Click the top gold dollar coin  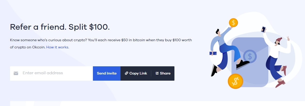233,23
